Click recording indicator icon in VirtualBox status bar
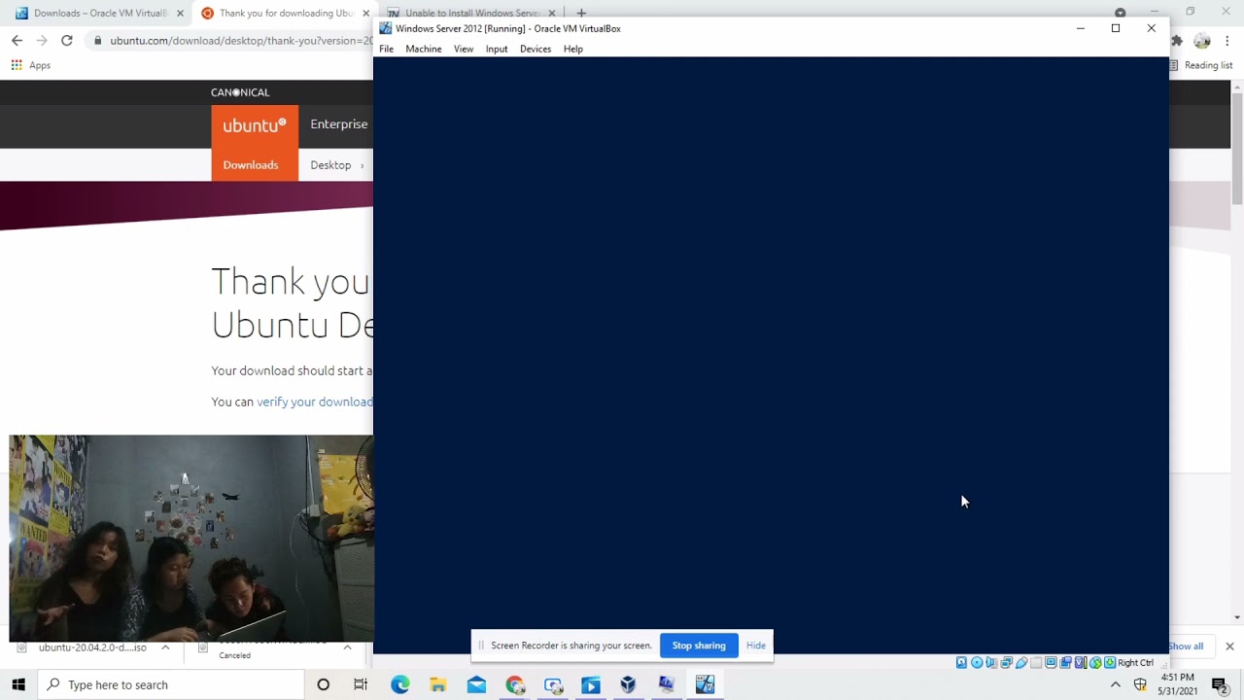The width and height of the screenshot is (1244, 700). pos(1066,662)
